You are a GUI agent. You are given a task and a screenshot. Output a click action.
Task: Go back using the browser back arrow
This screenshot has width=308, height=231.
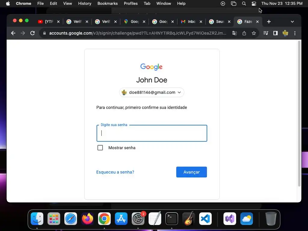[x=13, y=33]
